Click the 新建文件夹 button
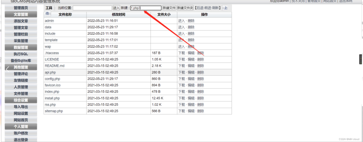363x142 pixels. pyautogui.click(x=185, y=7)
